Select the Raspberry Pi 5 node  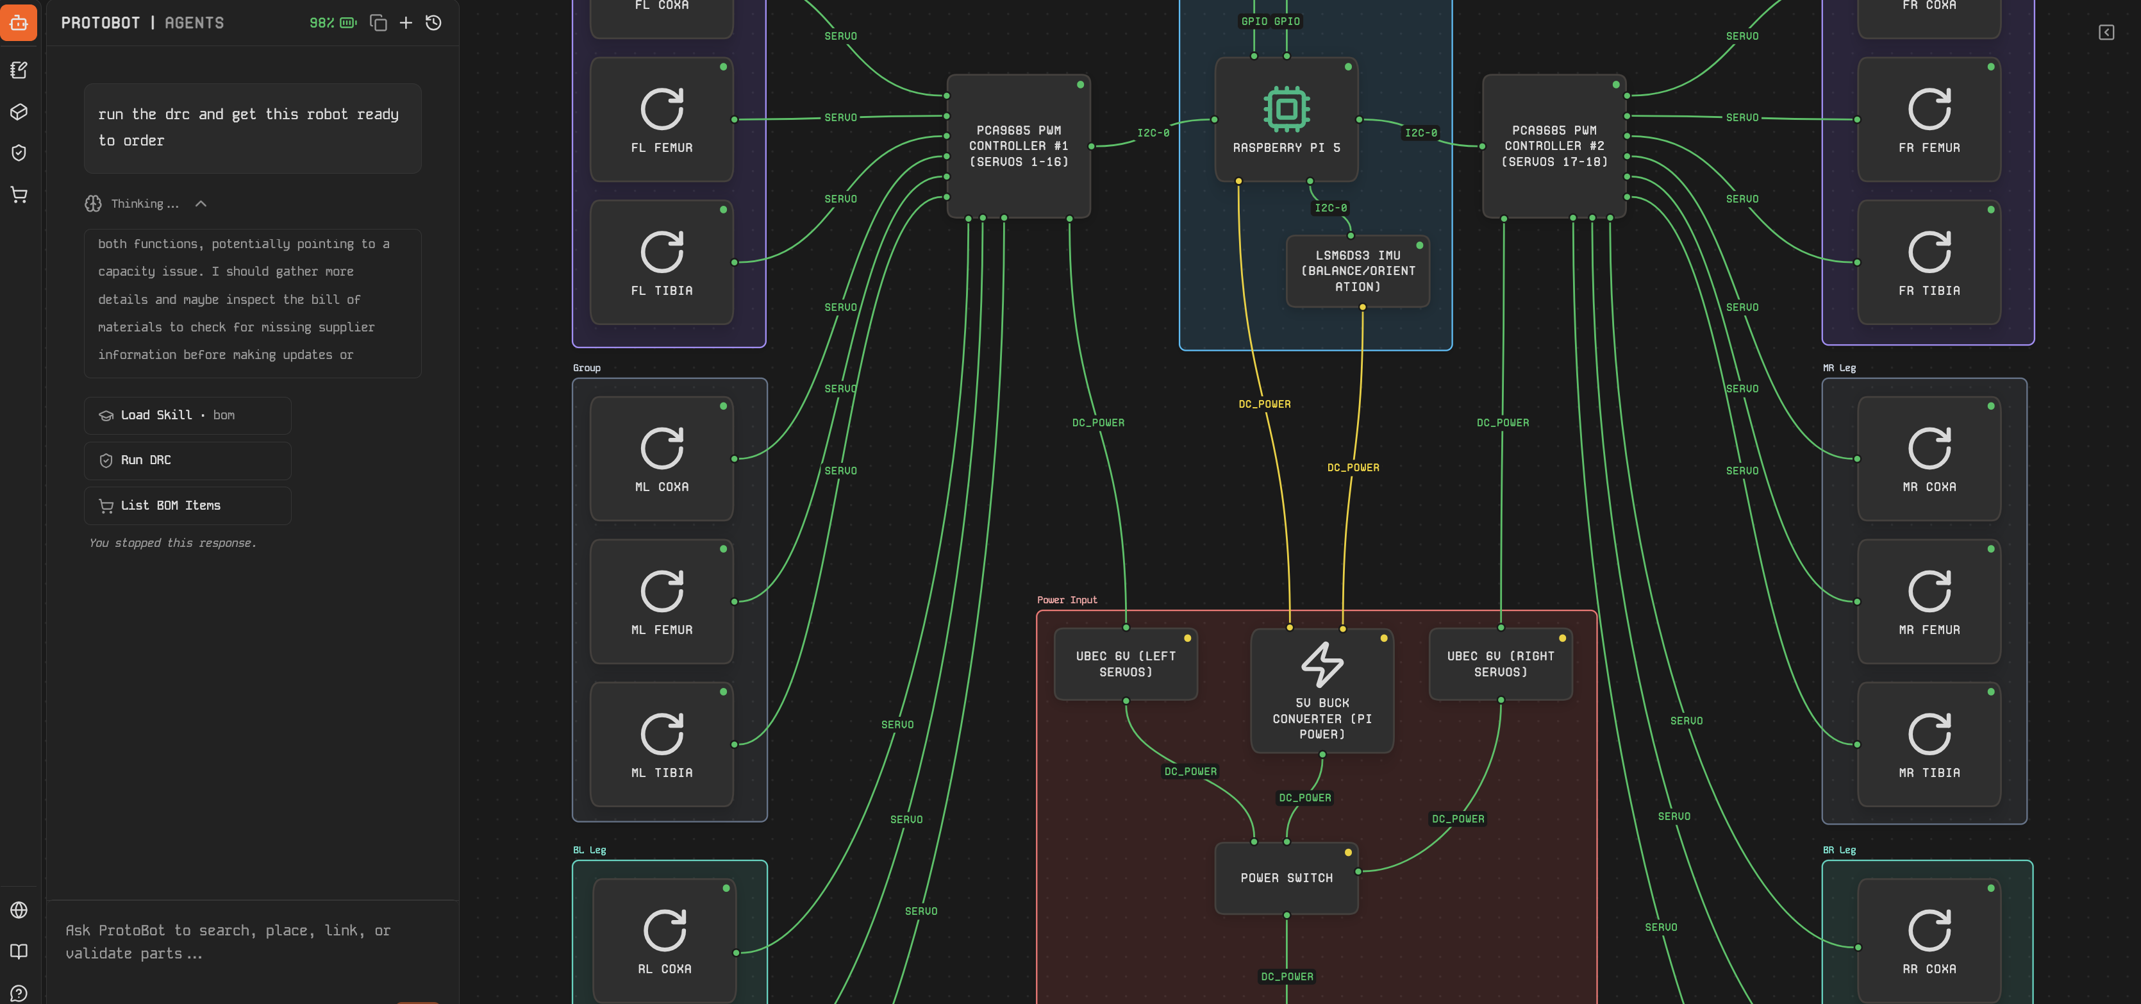[1287, 119]
